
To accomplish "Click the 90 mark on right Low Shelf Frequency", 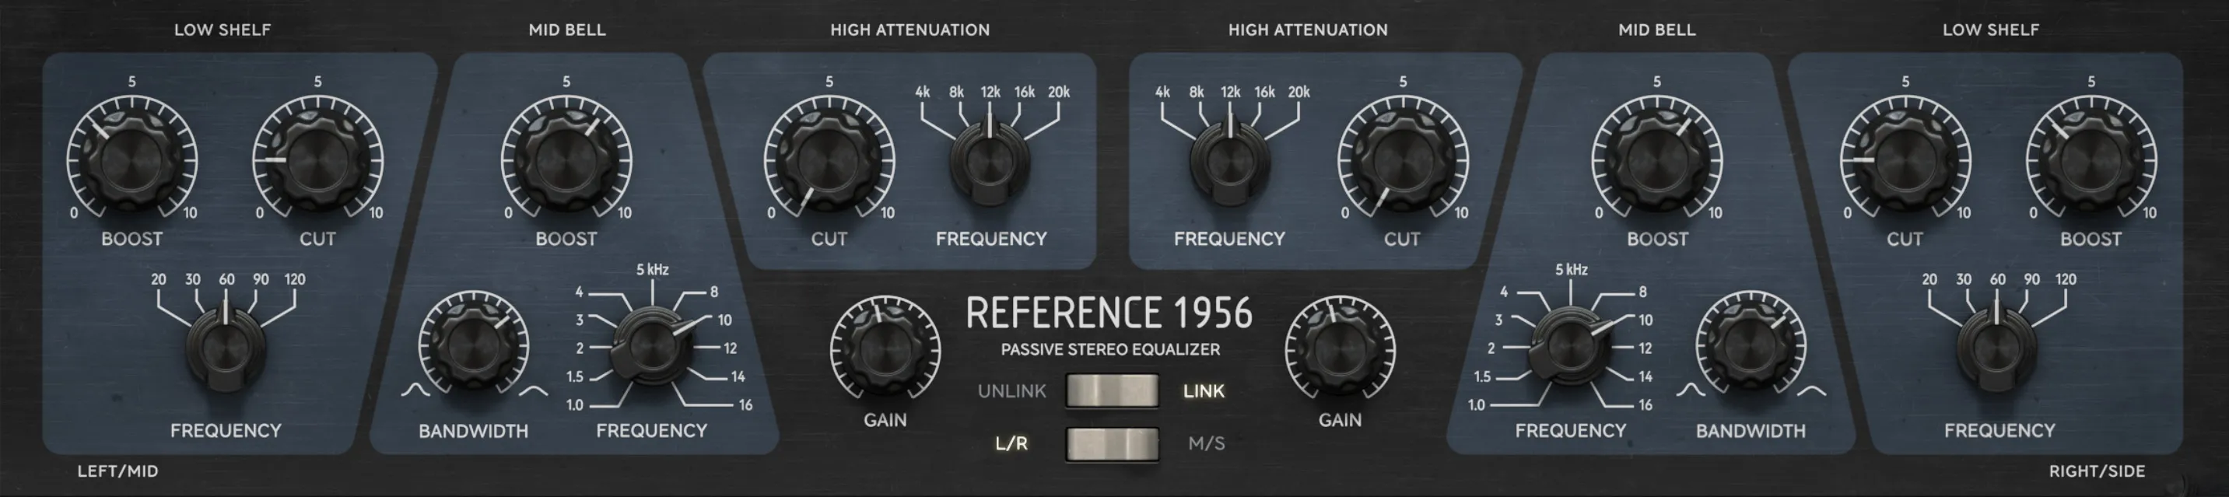I will coord(2031,279).
